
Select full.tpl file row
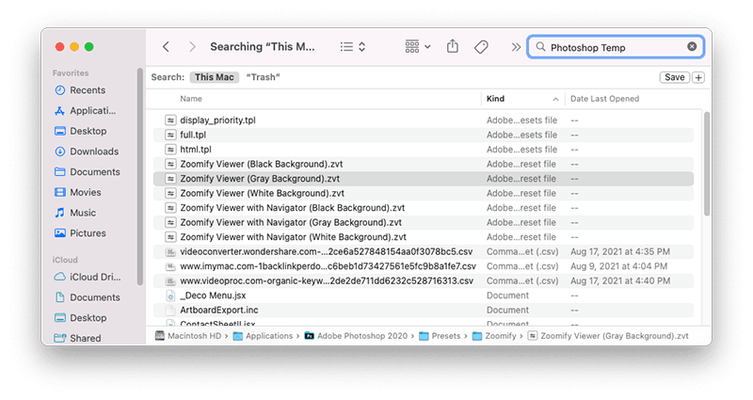click(x=424, y=135)
